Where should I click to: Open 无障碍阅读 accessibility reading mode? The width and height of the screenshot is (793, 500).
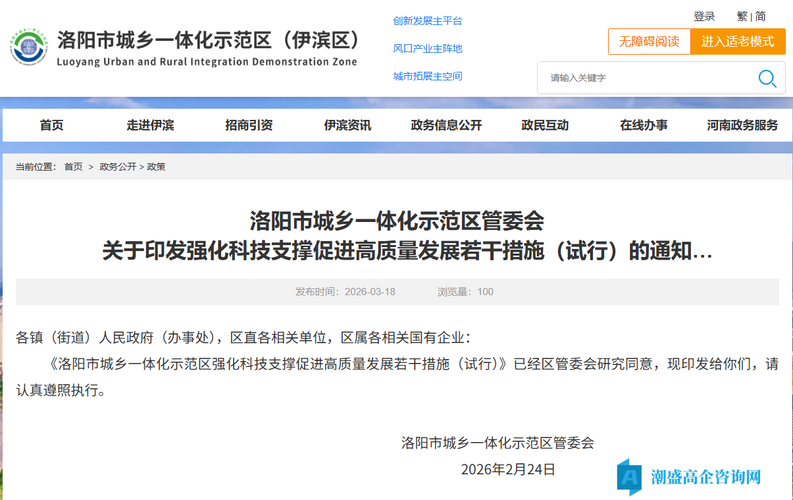click(x=649, y=41)
